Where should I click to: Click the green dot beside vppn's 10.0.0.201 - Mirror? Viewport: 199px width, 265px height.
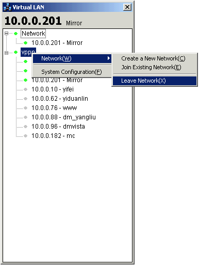(26, 80)
